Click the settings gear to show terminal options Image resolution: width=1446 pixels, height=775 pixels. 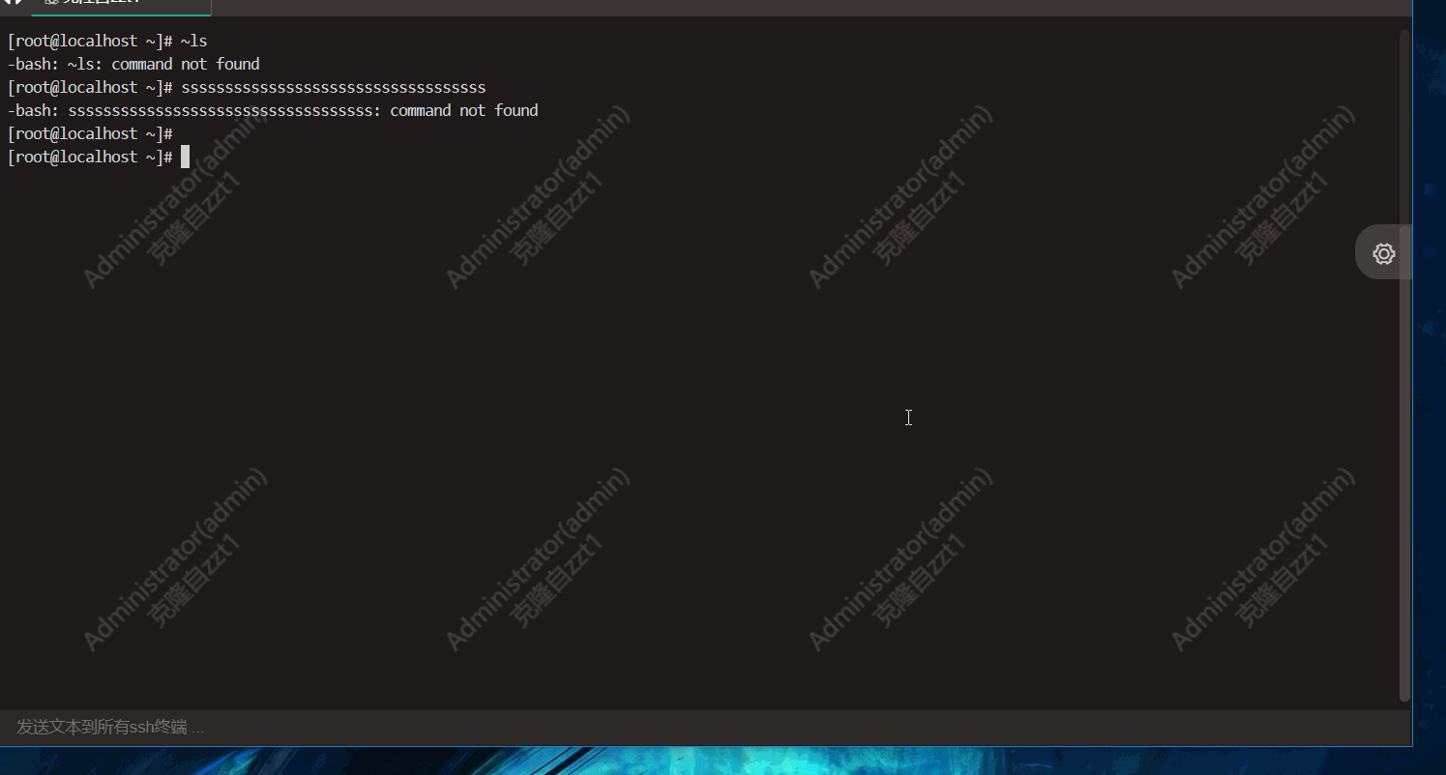[1383, 252]
